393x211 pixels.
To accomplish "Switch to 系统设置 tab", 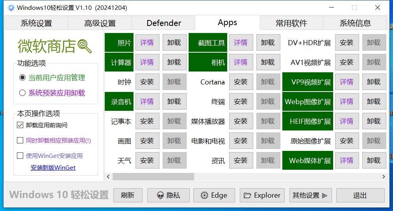I will (36, 23).
